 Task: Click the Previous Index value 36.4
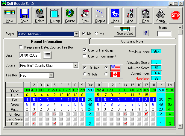[157, 52]
